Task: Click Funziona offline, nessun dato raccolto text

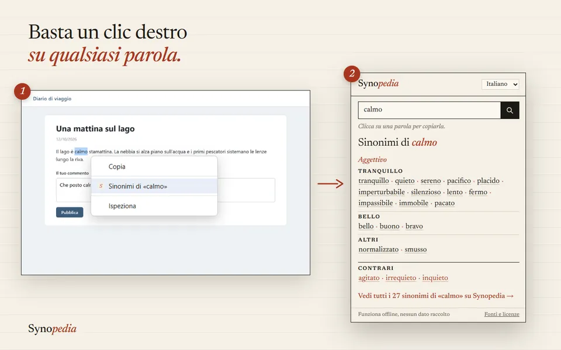Action: pos(404,314)
